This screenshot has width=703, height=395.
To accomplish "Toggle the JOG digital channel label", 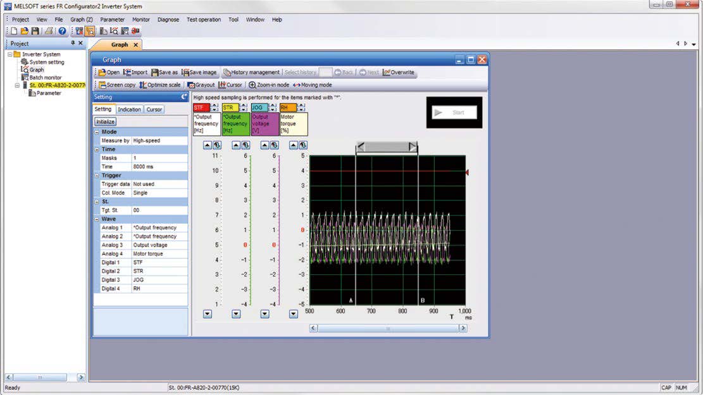I will click(259, 107).
